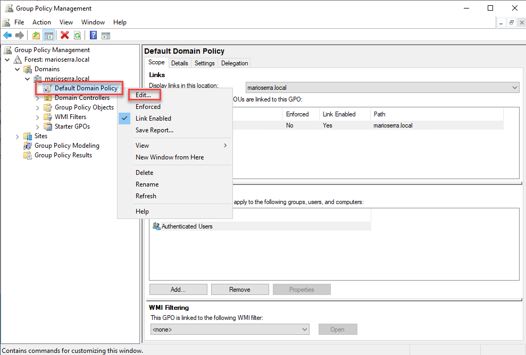Collapse the marioserra.local domain node
The width and height of the screenshot is (526, 355).
(x=28, y=79)
